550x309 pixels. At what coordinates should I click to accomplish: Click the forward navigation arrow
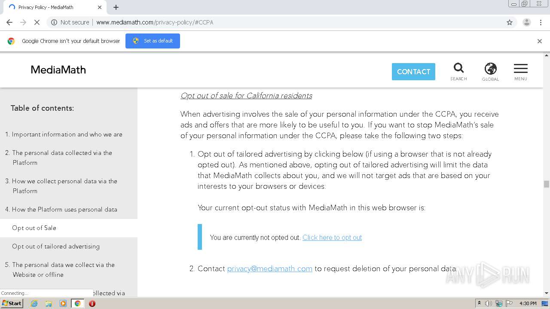23,22
